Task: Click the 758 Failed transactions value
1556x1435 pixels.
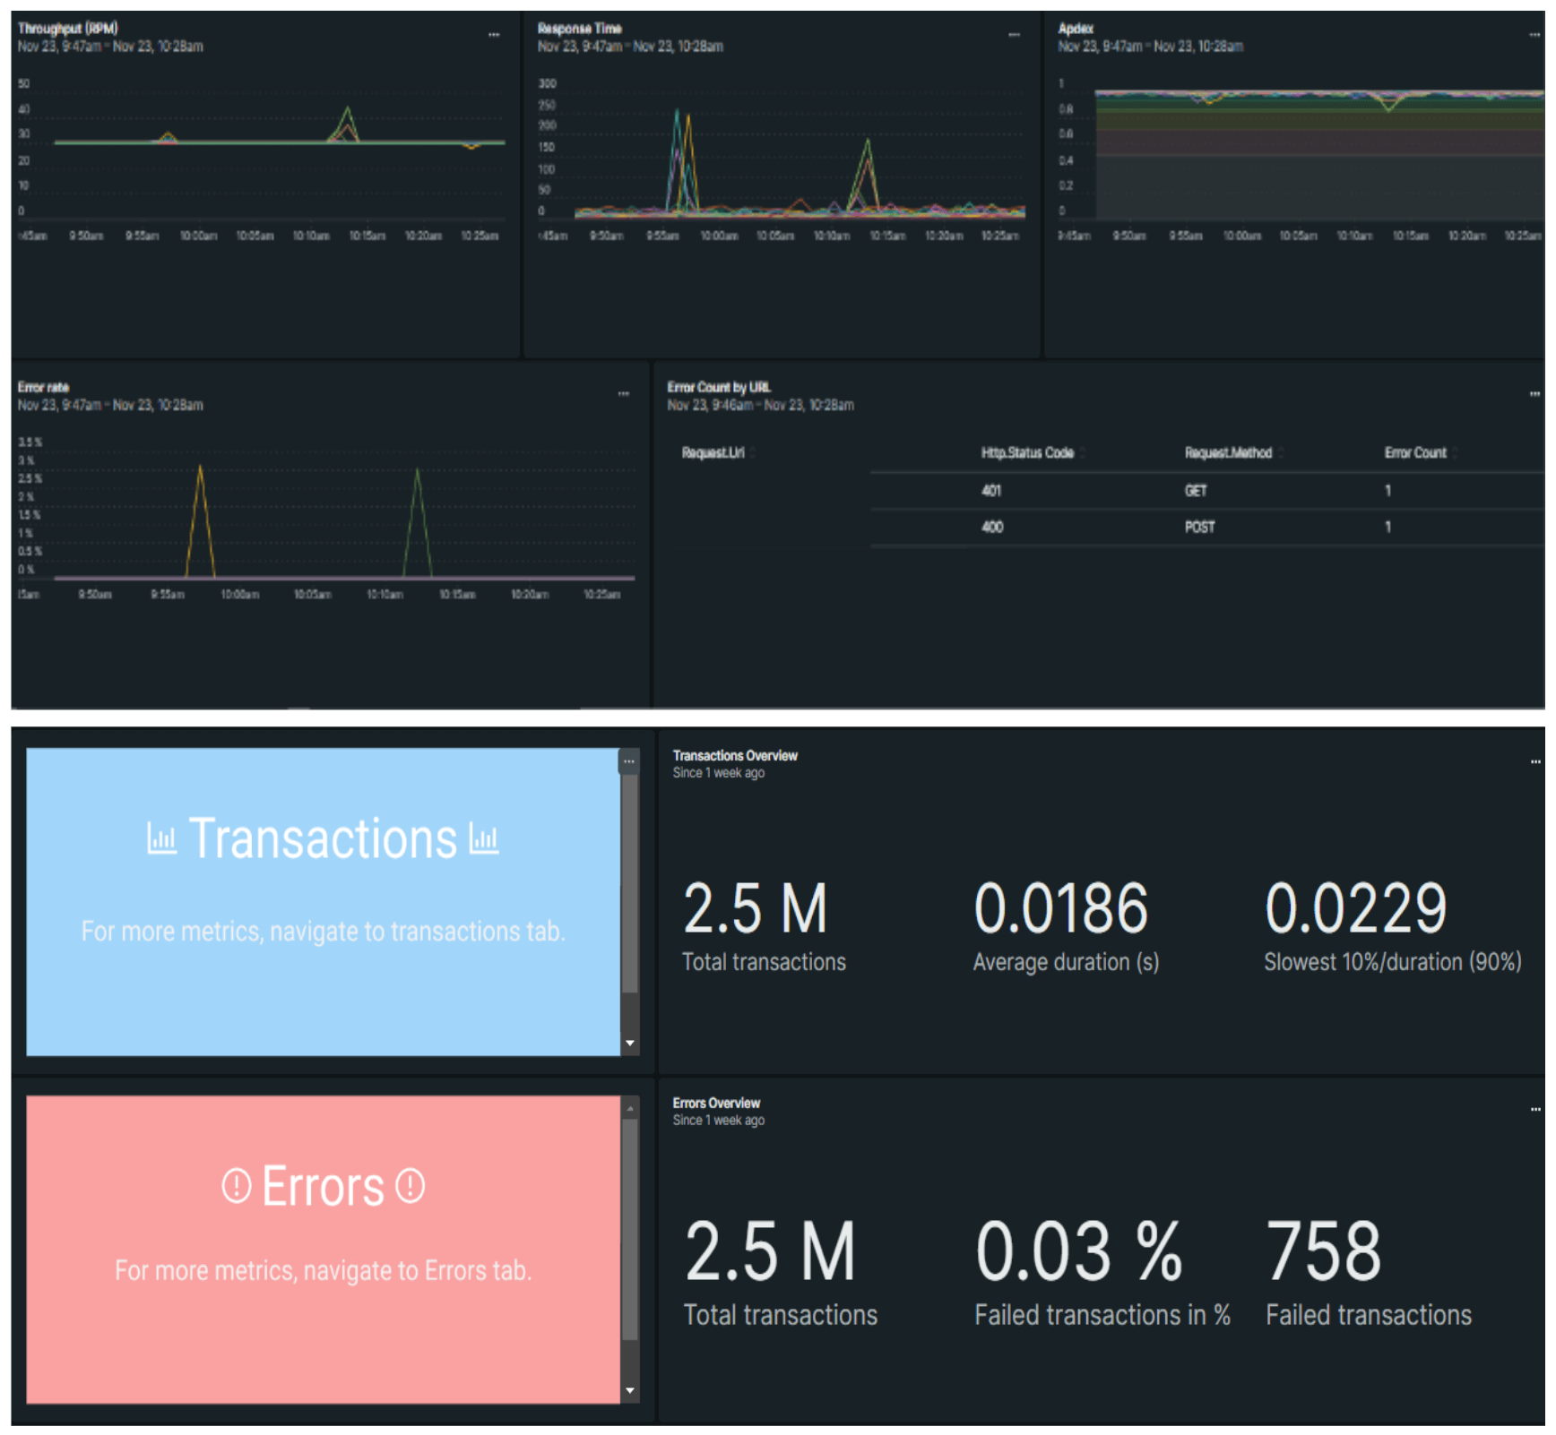Action: (1324, 1252)
